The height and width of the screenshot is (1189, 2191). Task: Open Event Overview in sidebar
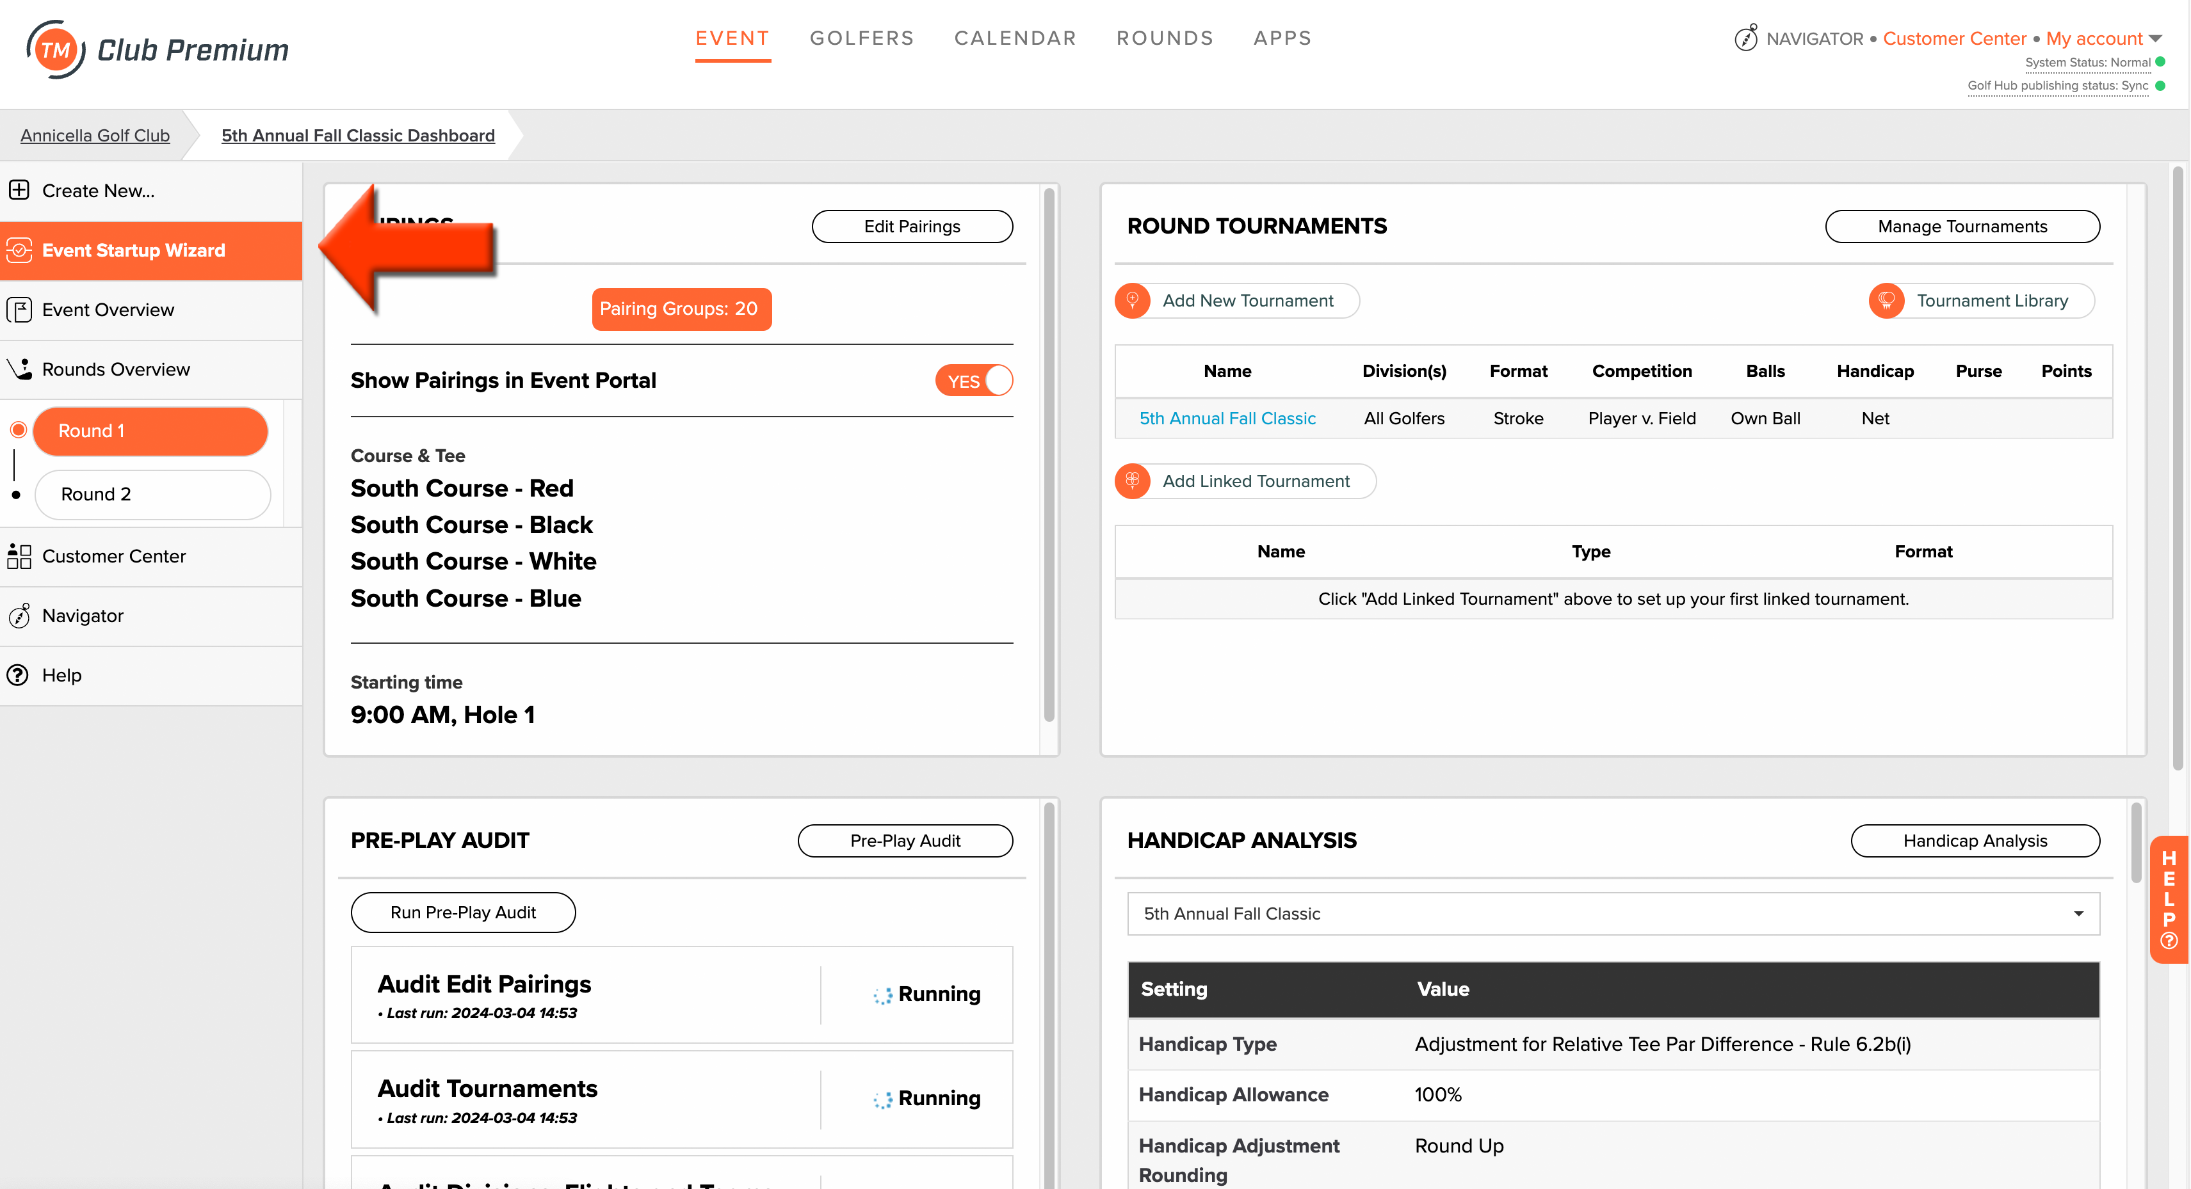click(151, 310)
